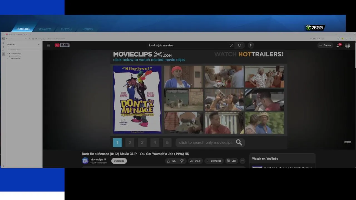Select page 3 of related clips
This screenshot has width=356, height=200.
coord(142,142)
